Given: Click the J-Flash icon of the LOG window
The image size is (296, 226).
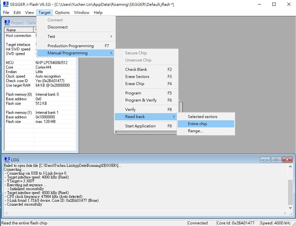Looking at the screenshot, I should coord(7,160).
